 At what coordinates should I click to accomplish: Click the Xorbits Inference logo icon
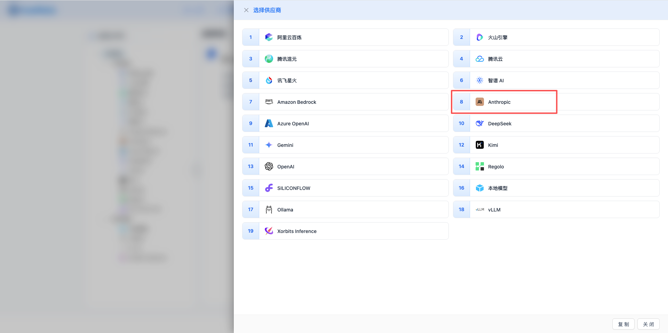(269, 231)
